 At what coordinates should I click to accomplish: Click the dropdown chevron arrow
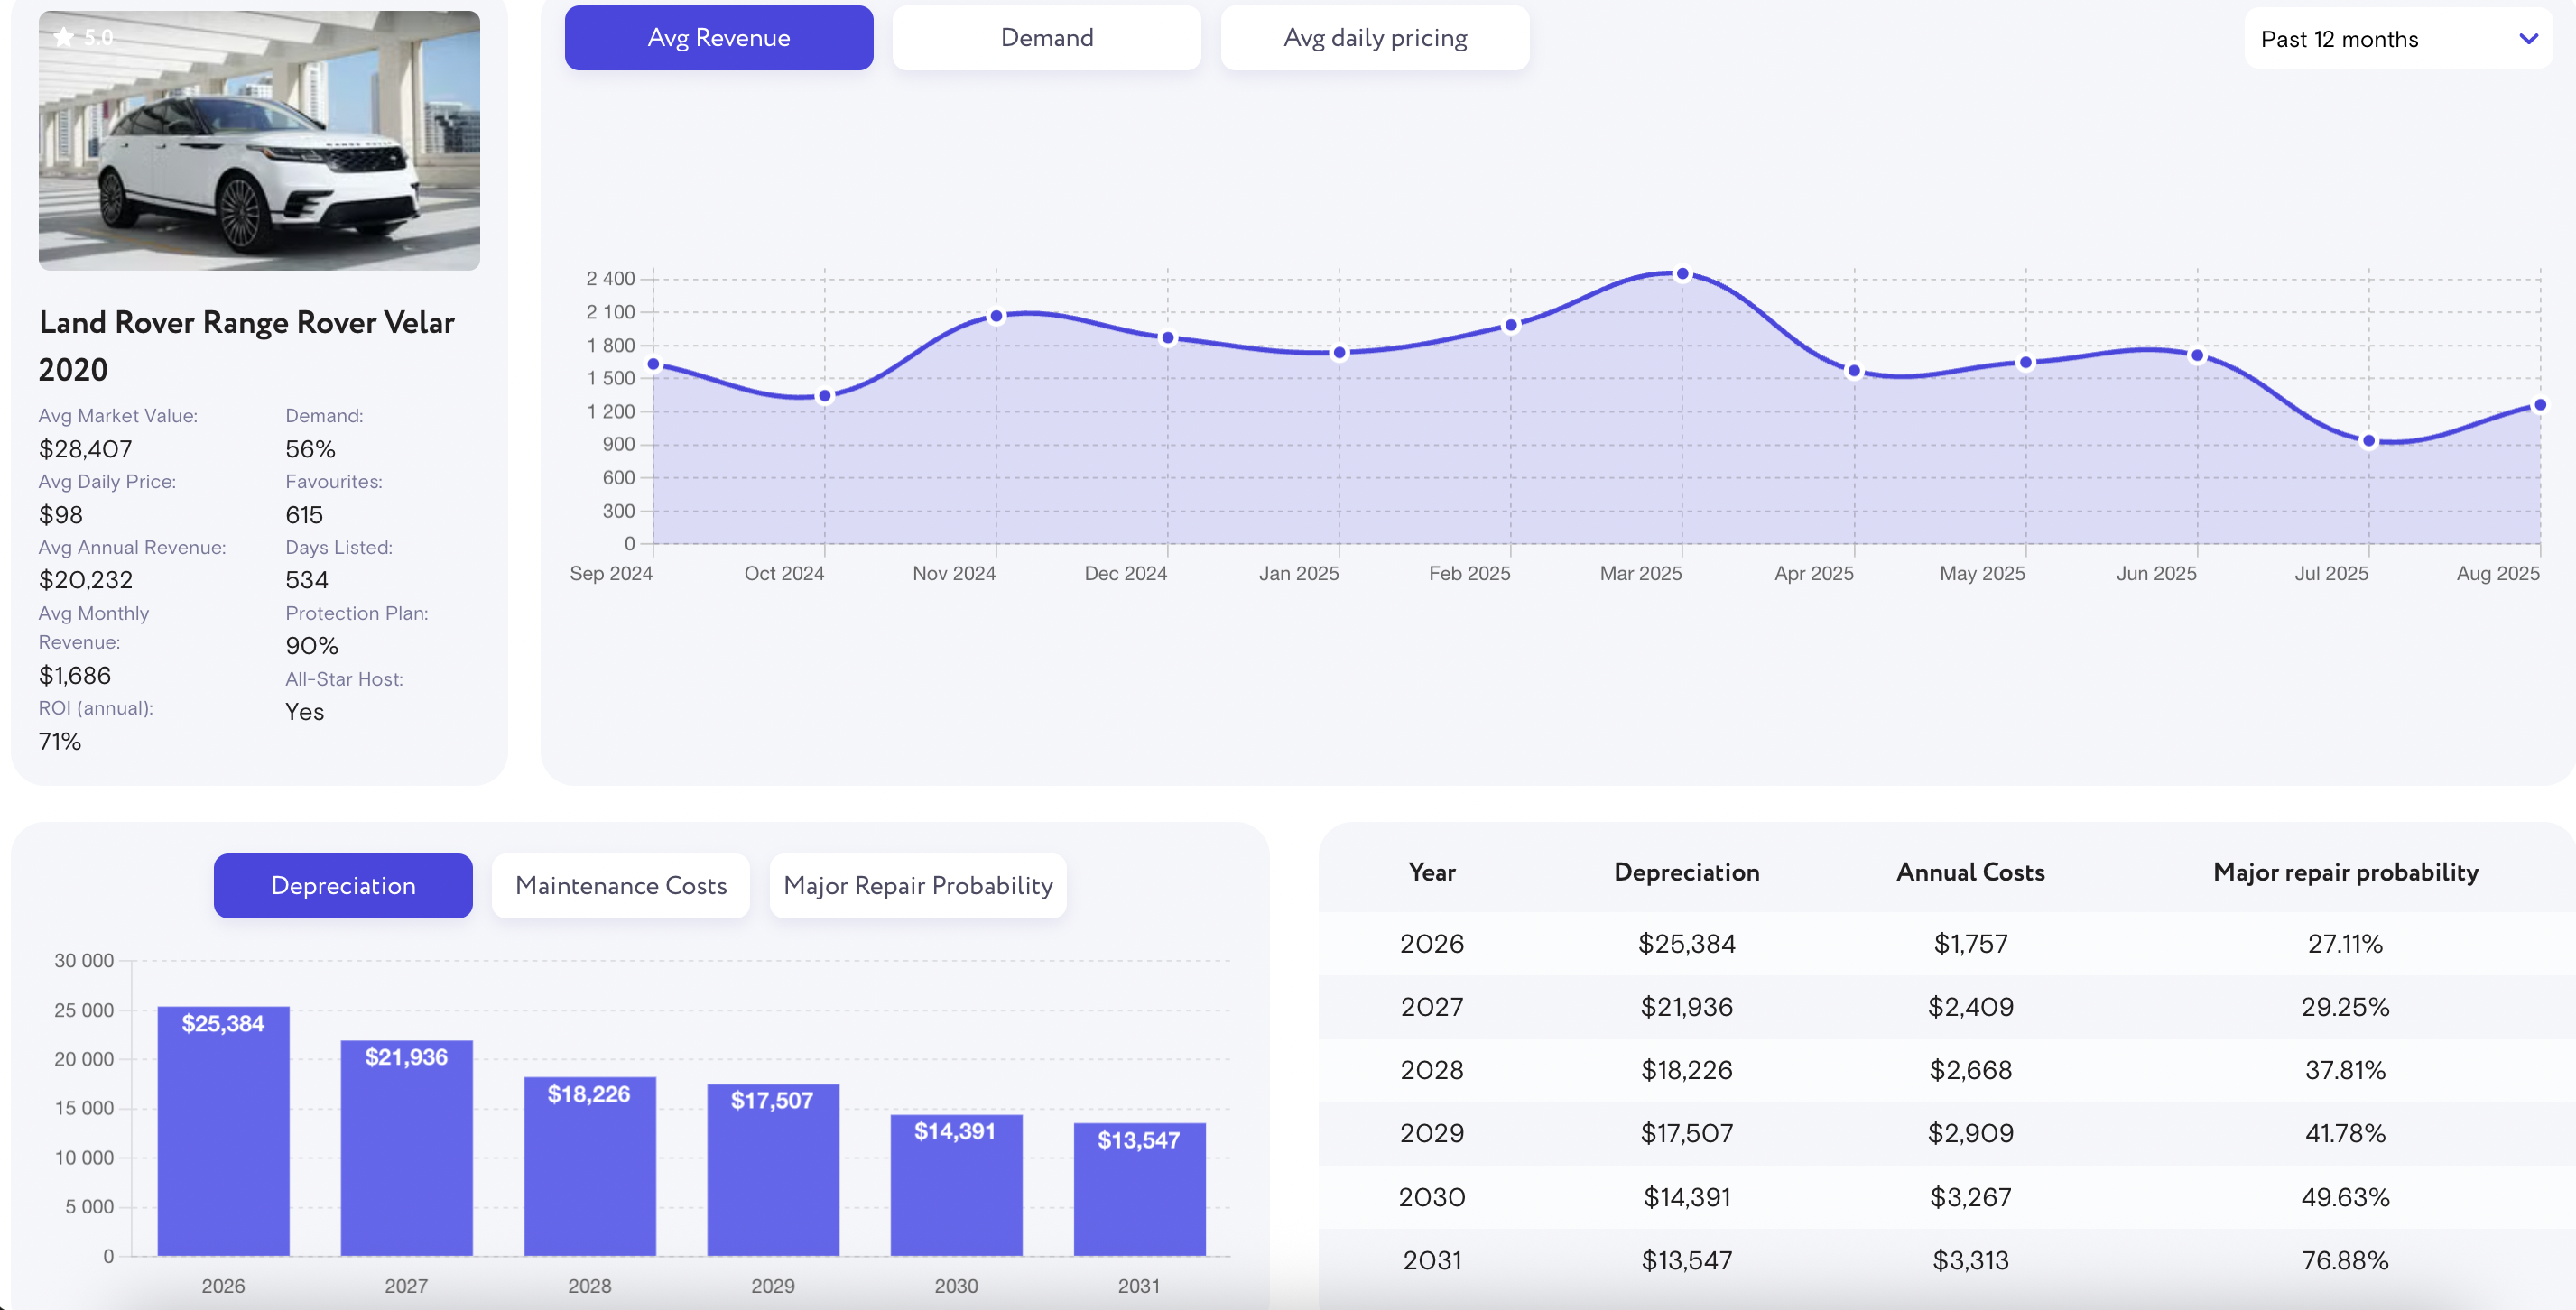pos(2528,39)
